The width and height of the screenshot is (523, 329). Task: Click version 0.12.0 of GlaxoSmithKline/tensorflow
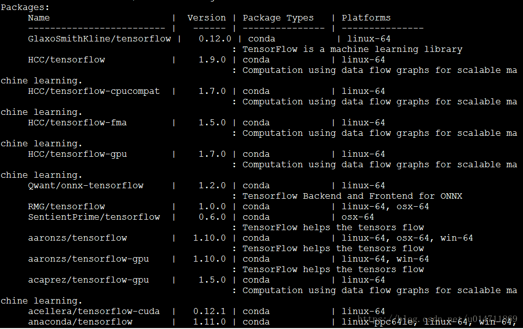(215, 38)
